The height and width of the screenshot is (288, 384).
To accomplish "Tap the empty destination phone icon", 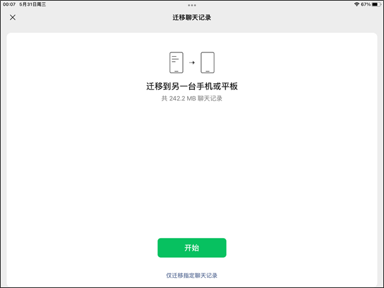I will (x=207, y=63).
